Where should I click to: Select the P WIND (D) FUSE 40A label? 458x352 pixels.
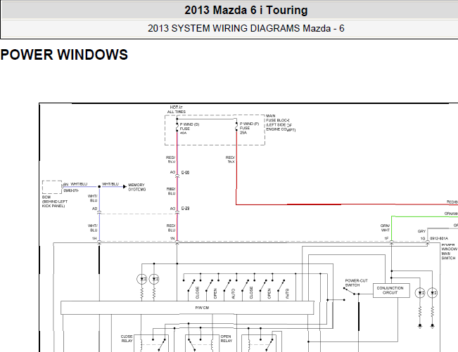[x=189, y=129]
